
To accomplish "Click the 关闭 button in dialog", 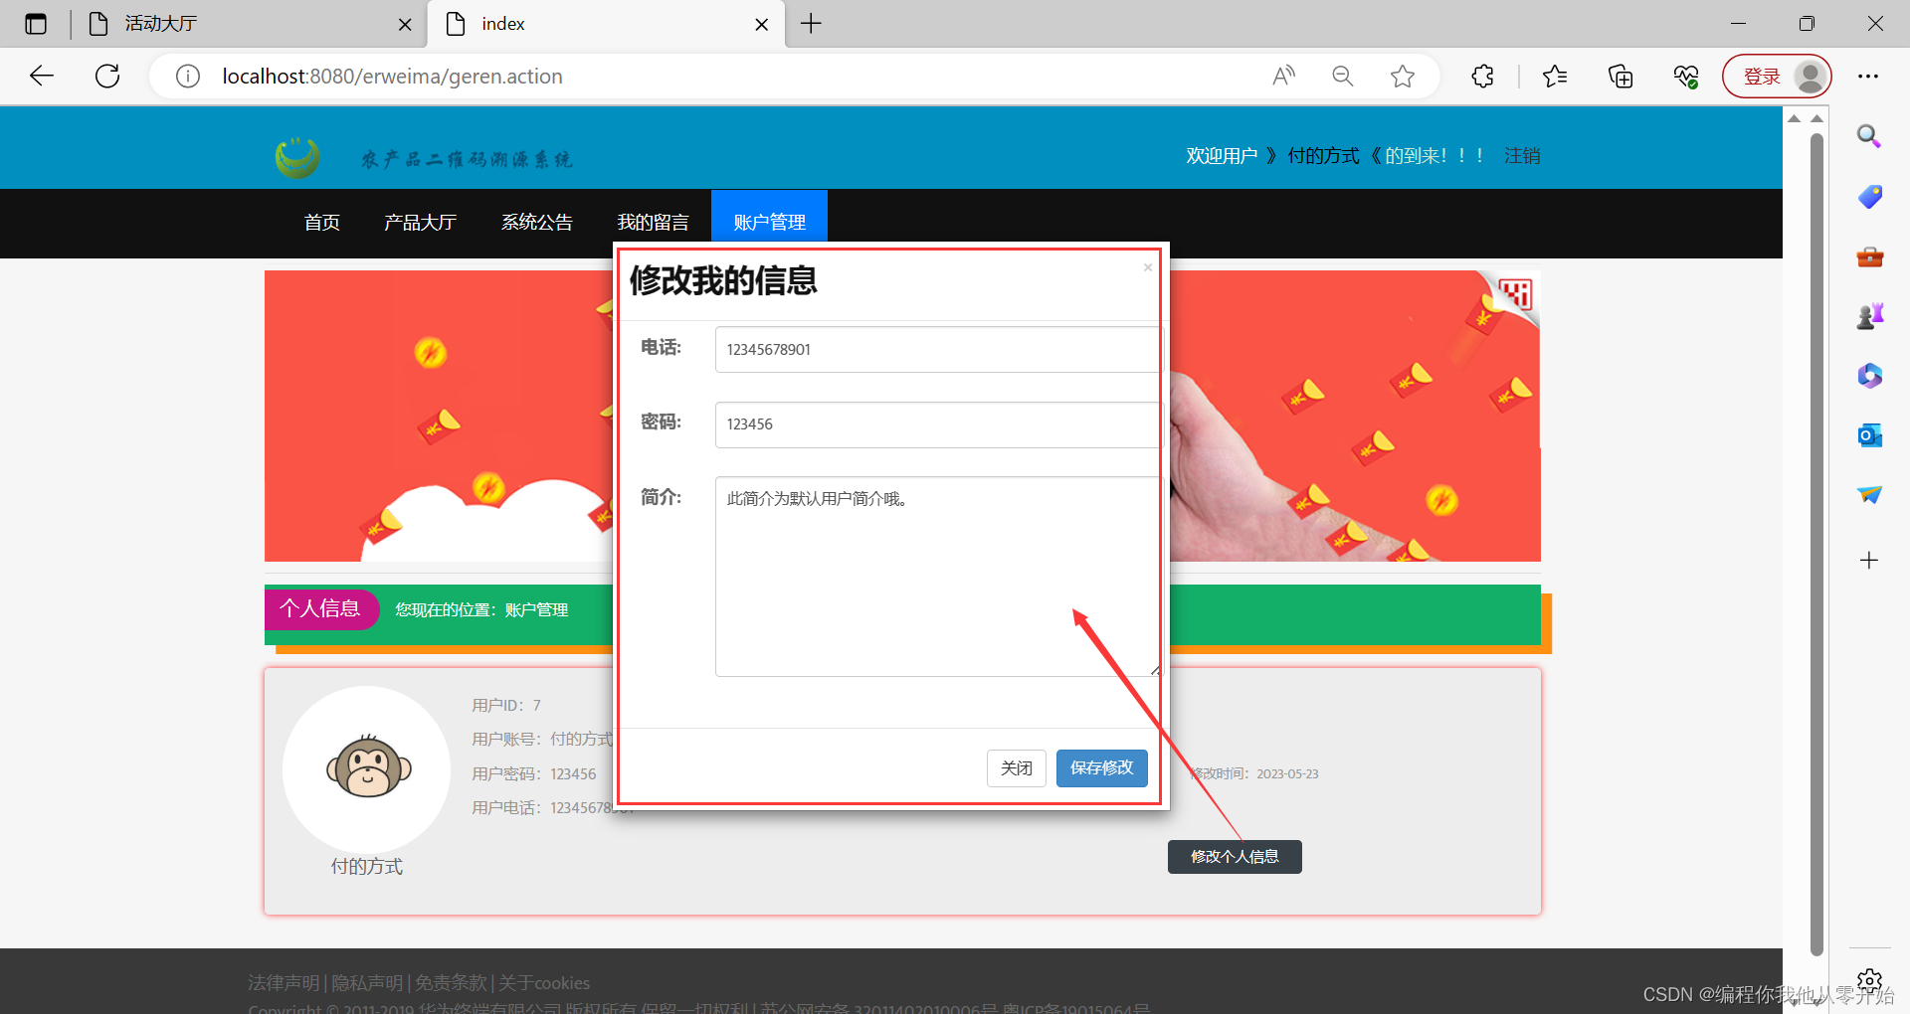I will (x=1016, y=767).
